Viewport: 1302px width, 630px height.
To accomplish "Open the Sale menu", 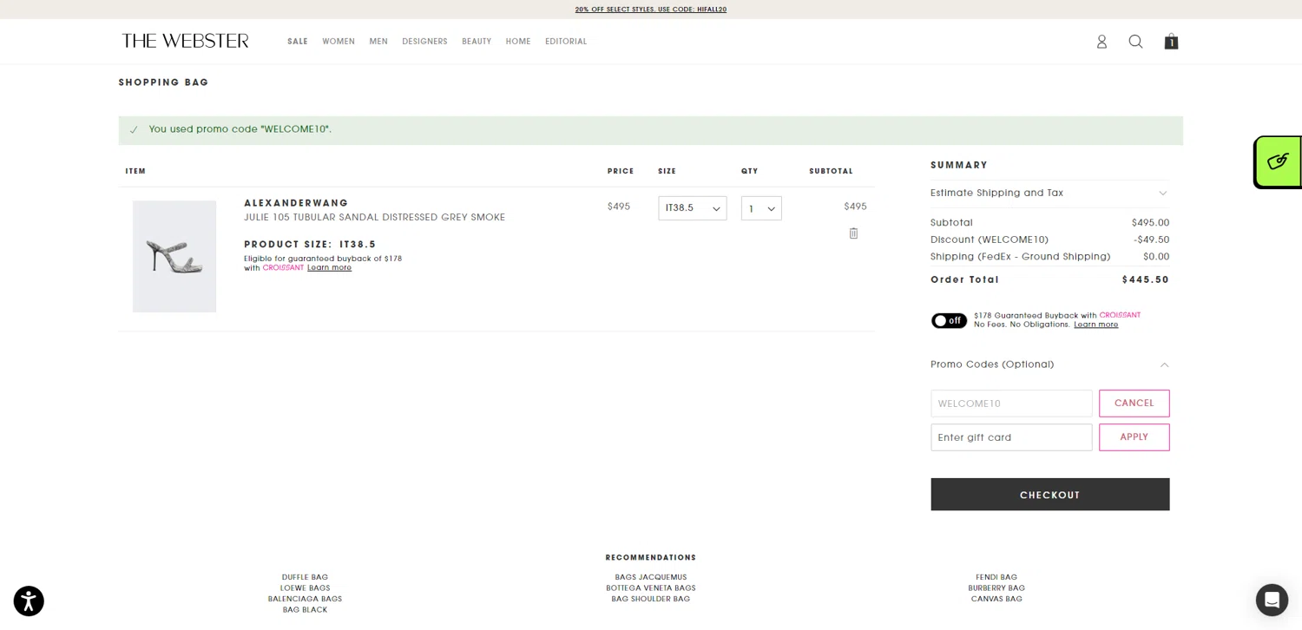I will [x=298, y=42].
